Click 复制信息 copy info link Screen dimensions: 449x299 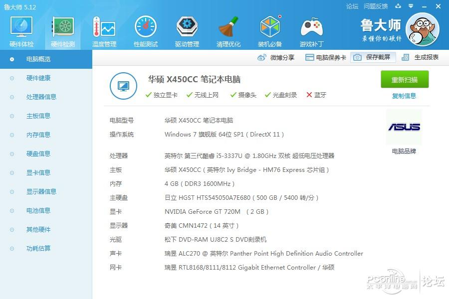404,96
